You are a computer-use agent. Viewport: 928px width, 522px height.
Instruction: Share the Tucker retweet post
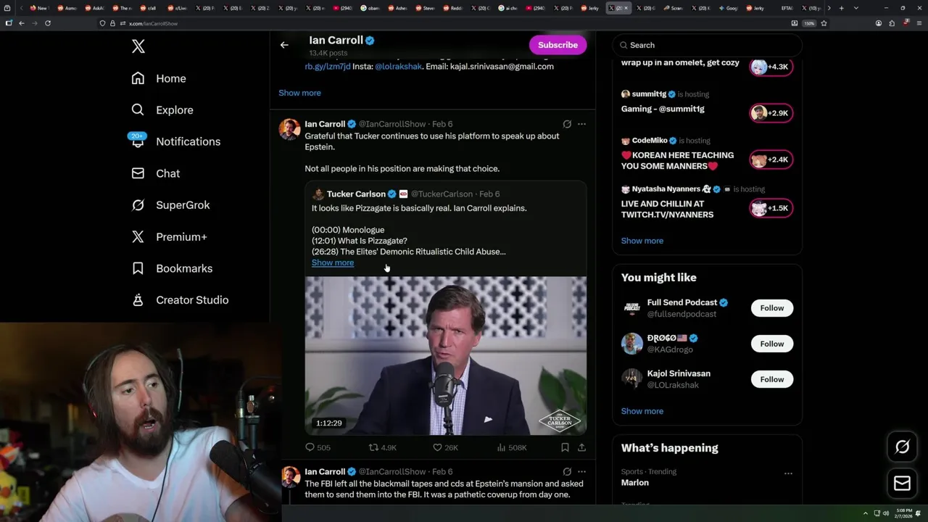581,447
